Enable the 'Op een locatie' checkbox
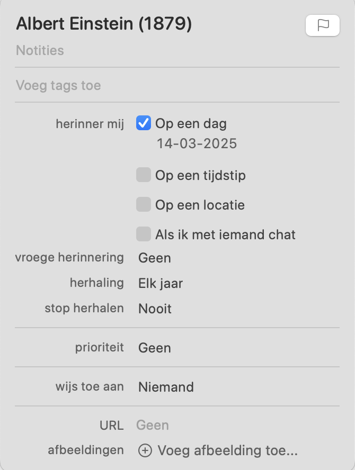 coord(144,204)
